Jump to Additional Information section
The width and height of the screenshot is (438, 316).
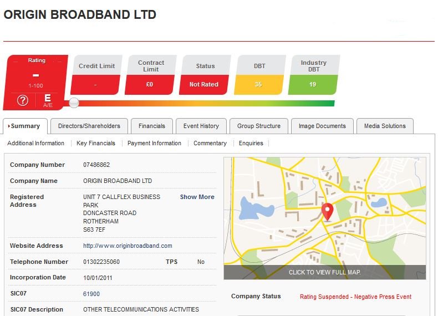(x=35, y=143)
